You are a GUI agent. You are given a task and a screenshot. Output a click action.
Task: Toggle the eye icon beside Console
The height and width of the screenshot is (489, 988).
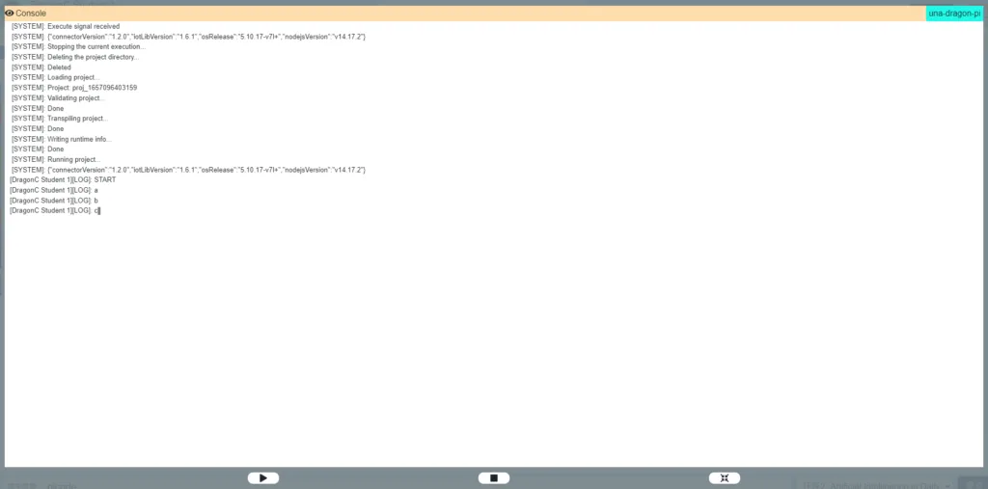coord(10,14)
